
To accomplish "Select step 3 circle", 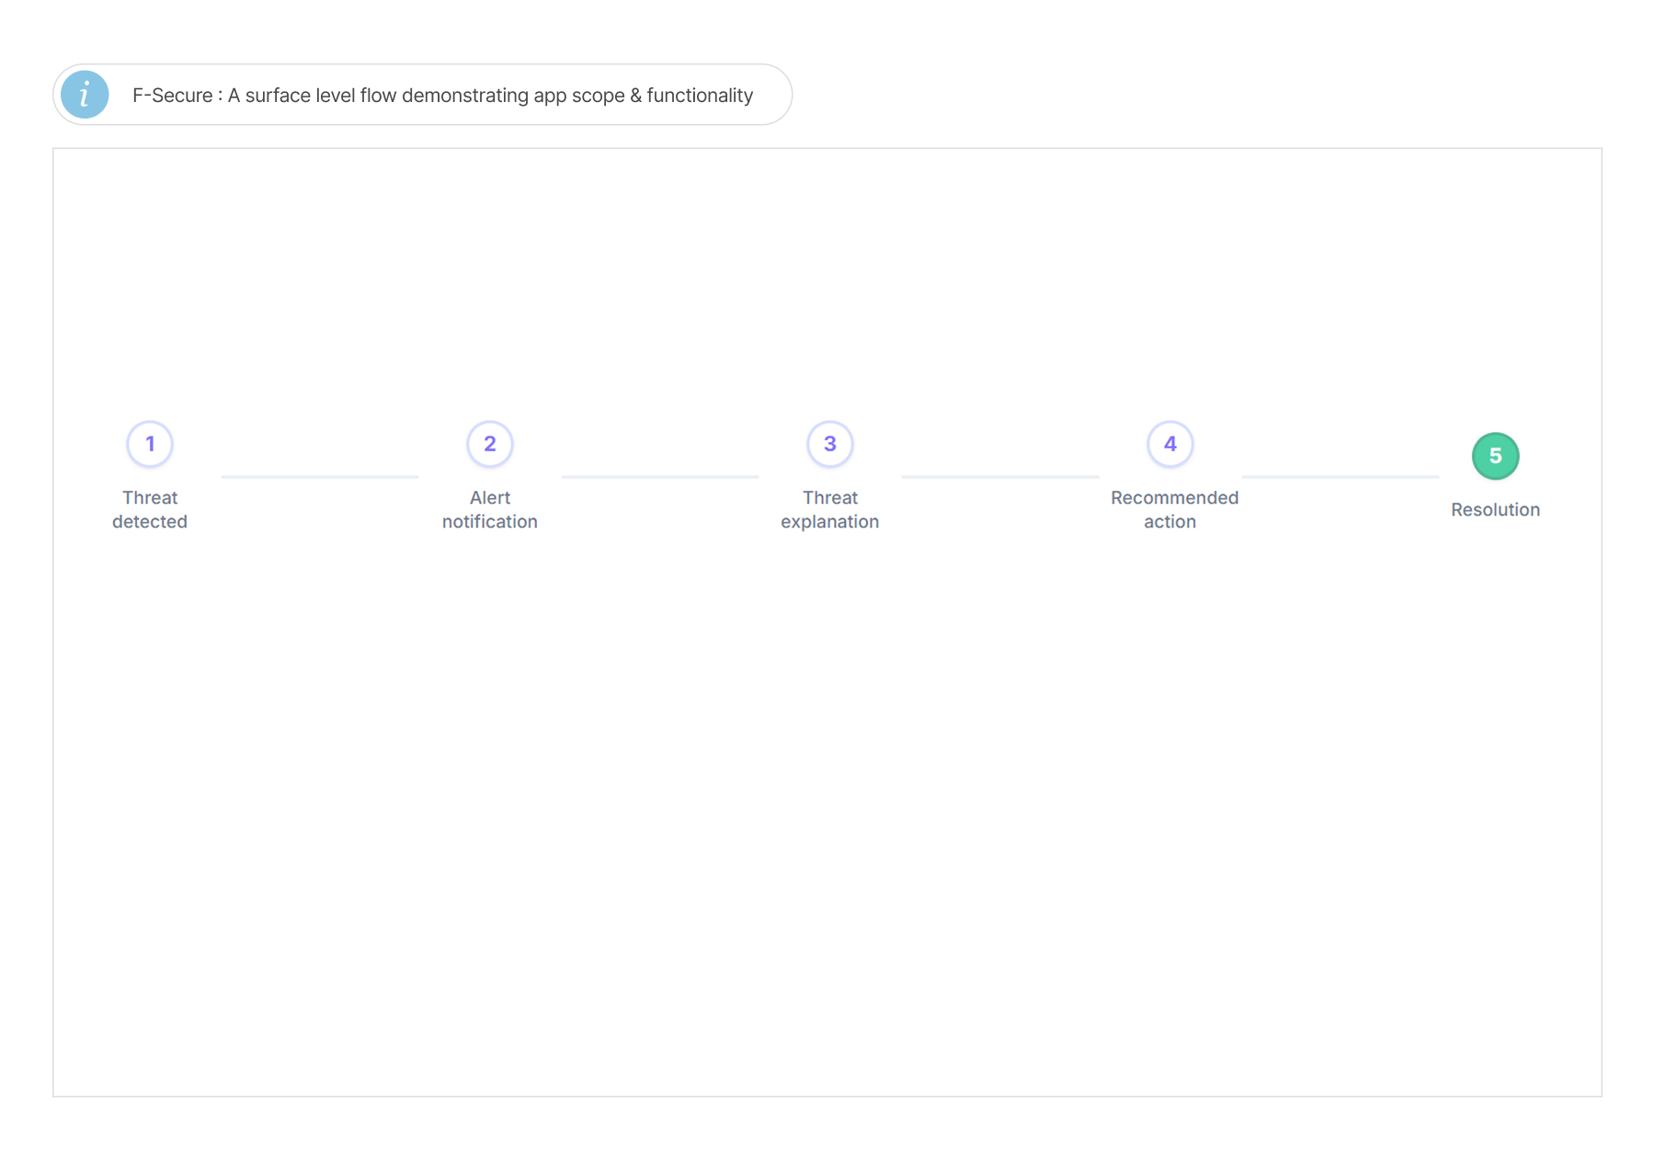I will click(830, 444).
